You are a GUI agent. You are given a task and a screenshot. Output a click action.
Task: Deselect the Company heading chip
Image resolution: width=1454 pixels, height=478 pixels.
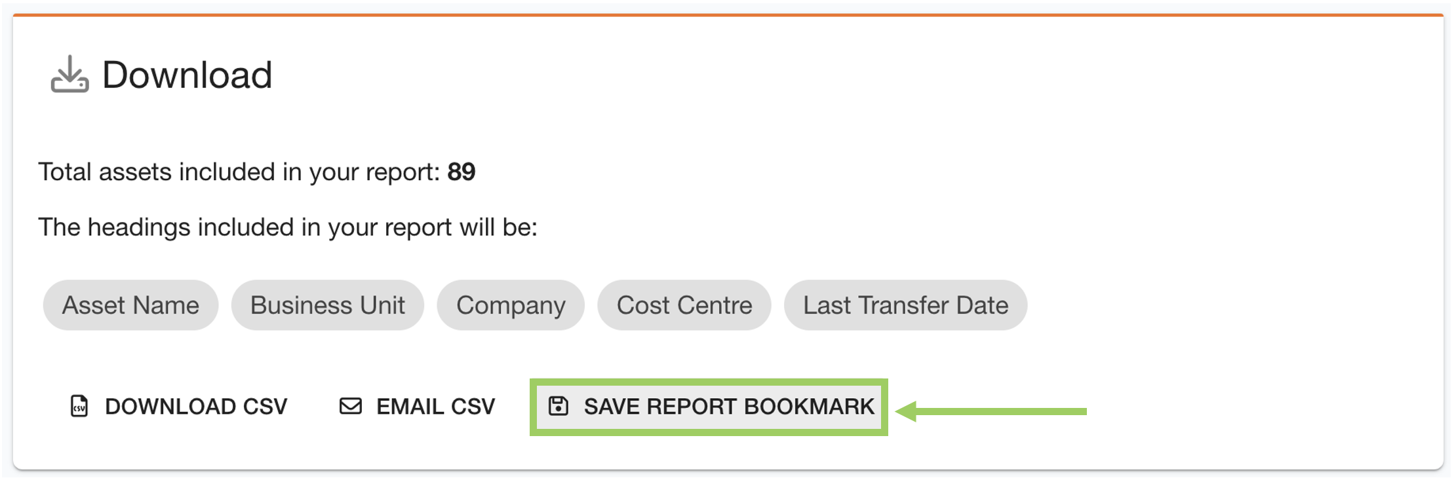pyautogui.click(x=512, y=304)
